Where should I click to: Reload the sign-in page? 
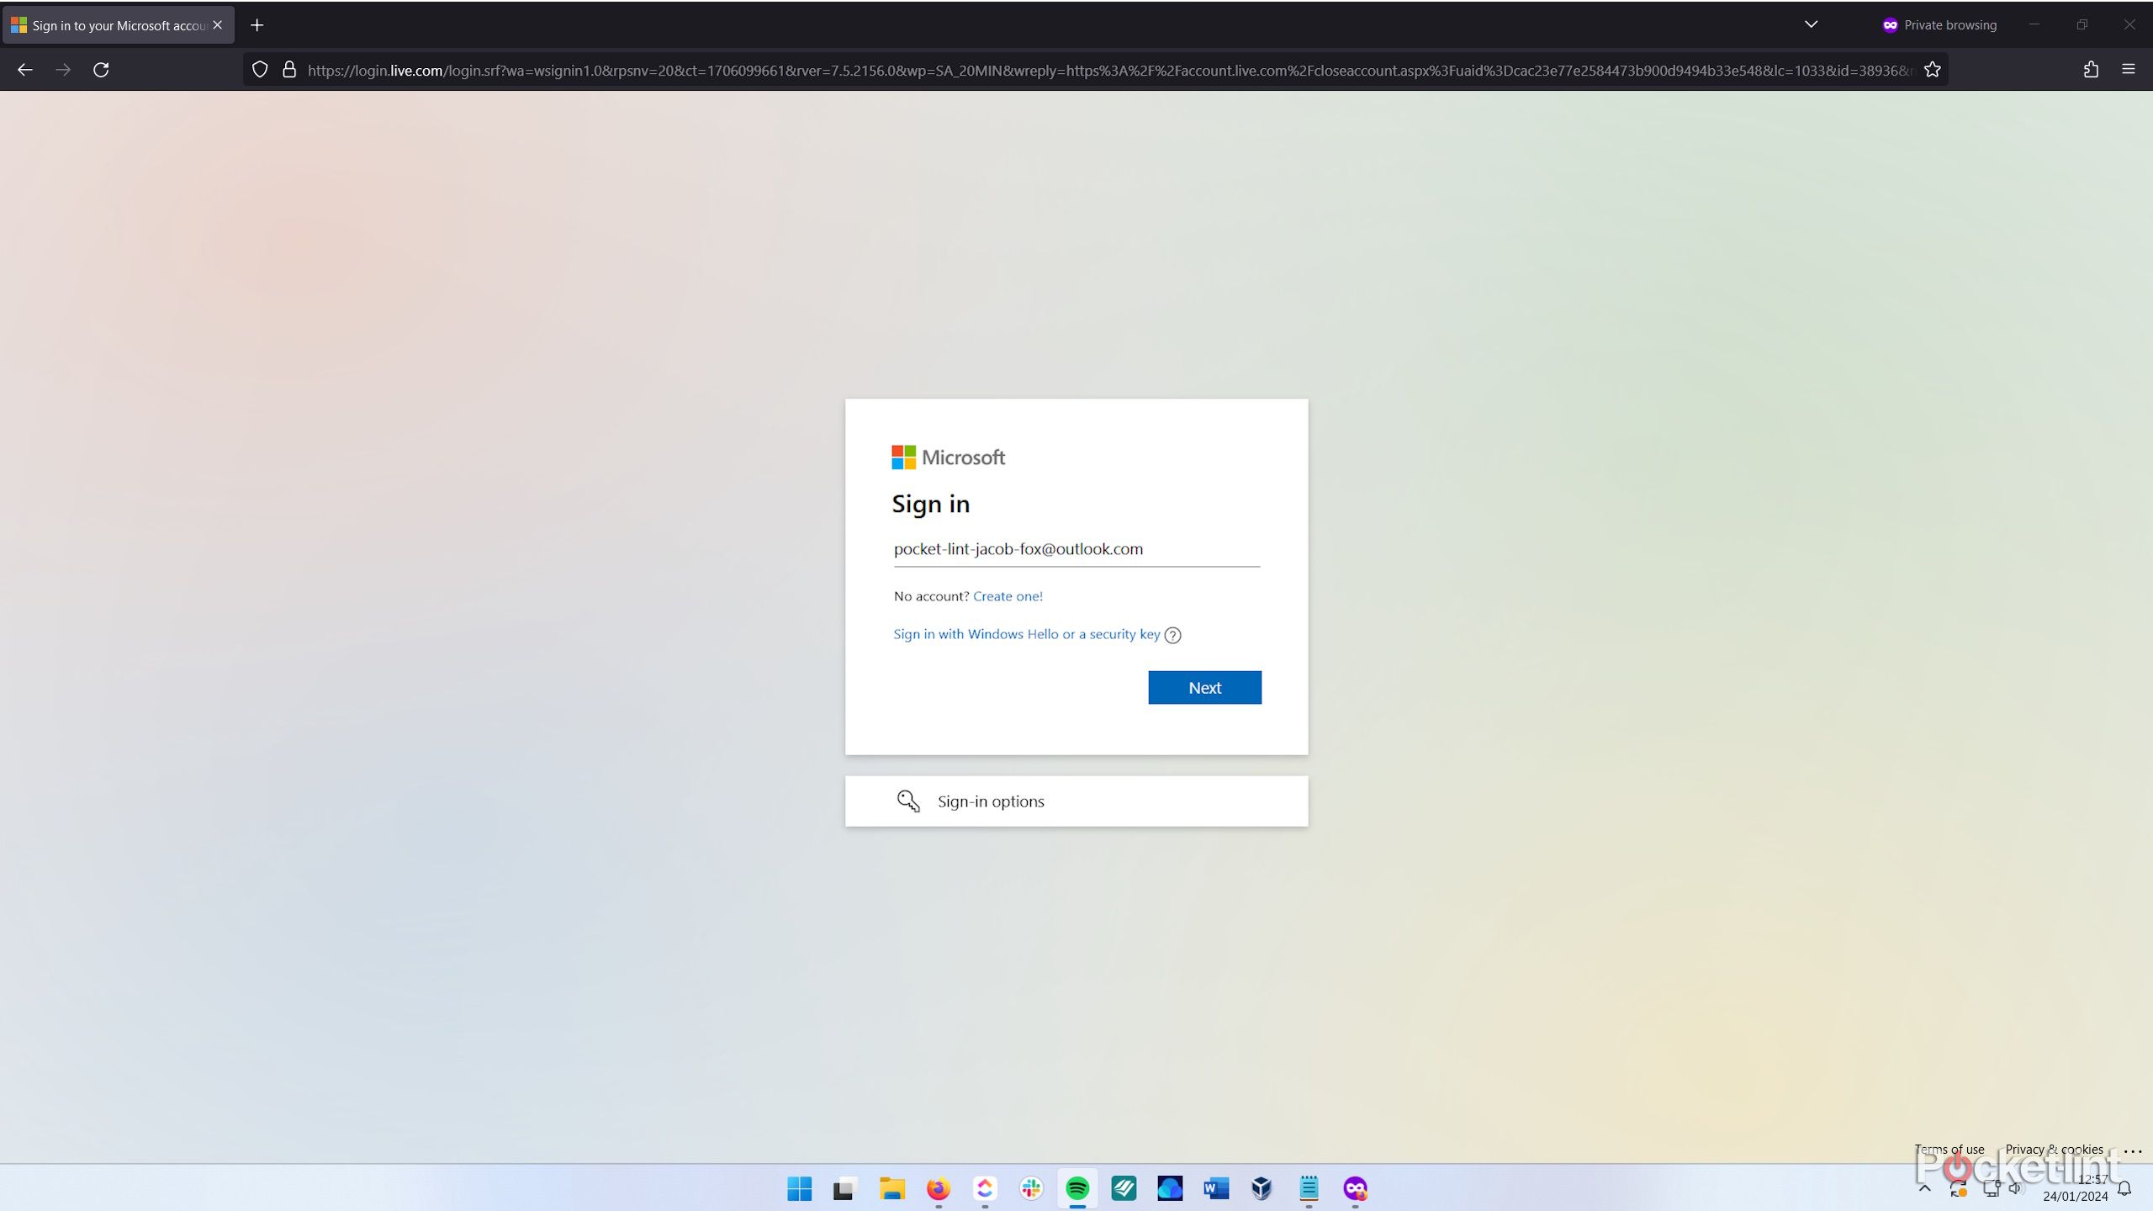tap(101, 69)
